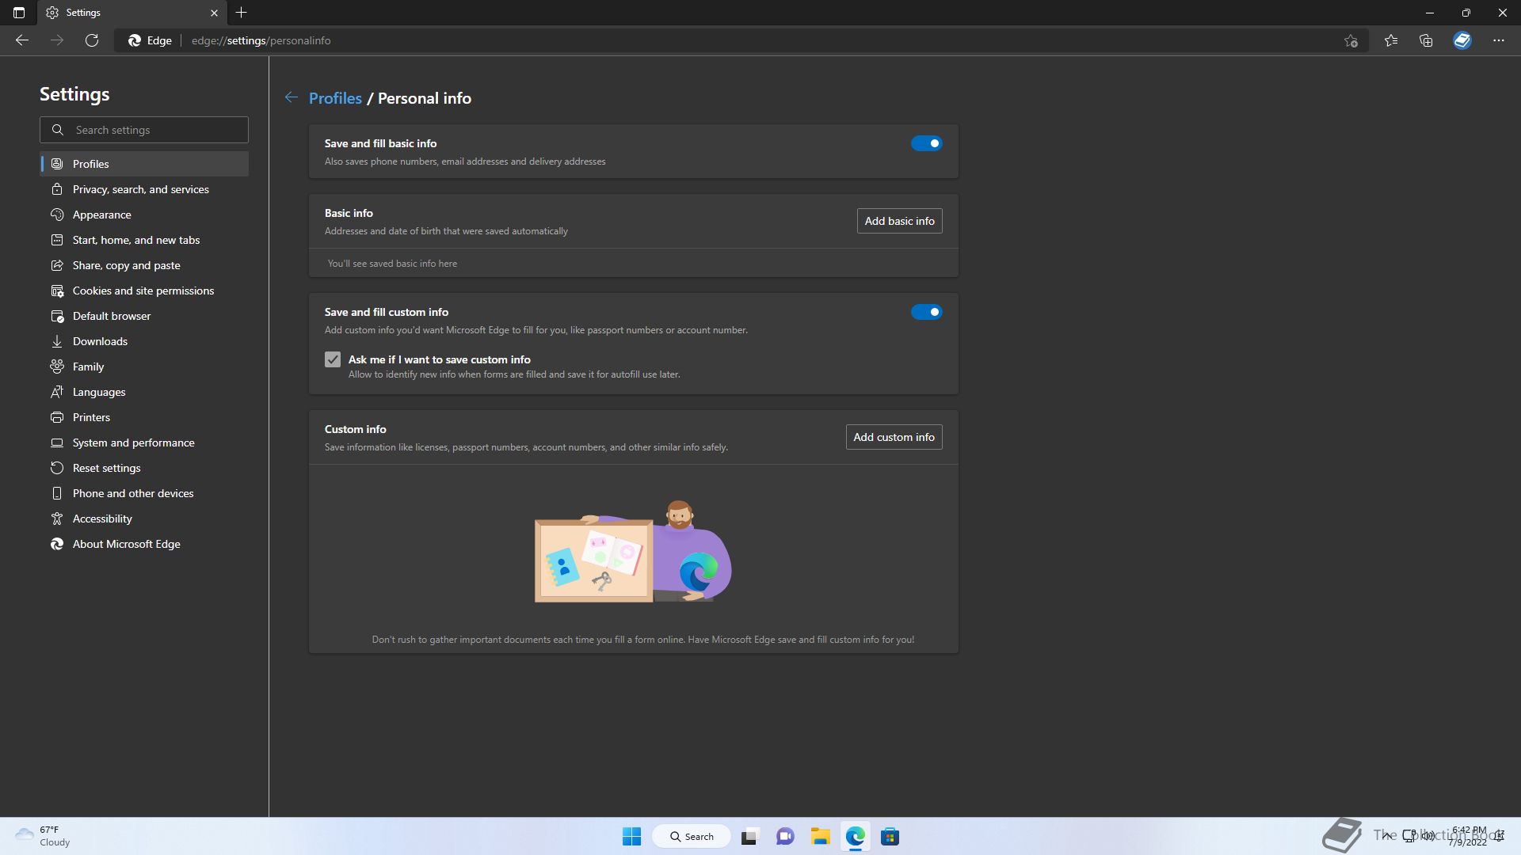Open the Favorites list icon
Screen dimensions: 1521x855
point(1391,40)
